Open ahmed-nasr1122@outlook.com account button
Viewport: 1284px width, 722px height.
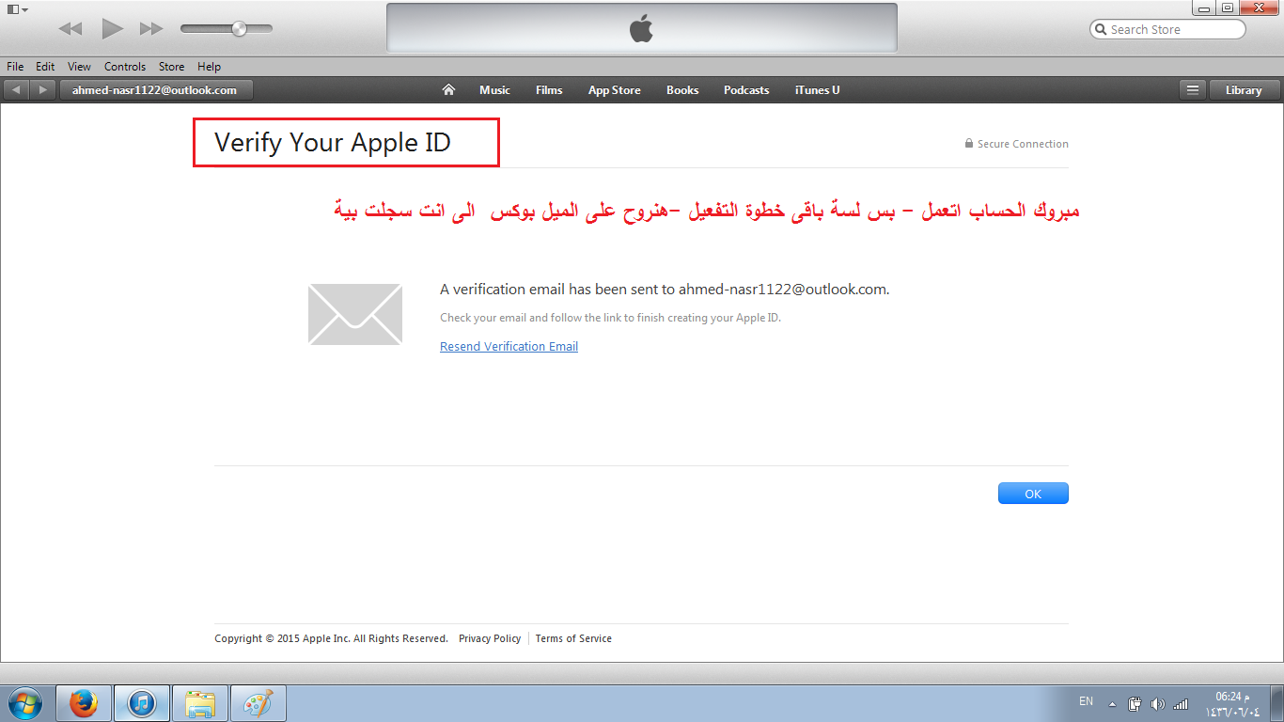pyautogui.click(x=155, y=90)
